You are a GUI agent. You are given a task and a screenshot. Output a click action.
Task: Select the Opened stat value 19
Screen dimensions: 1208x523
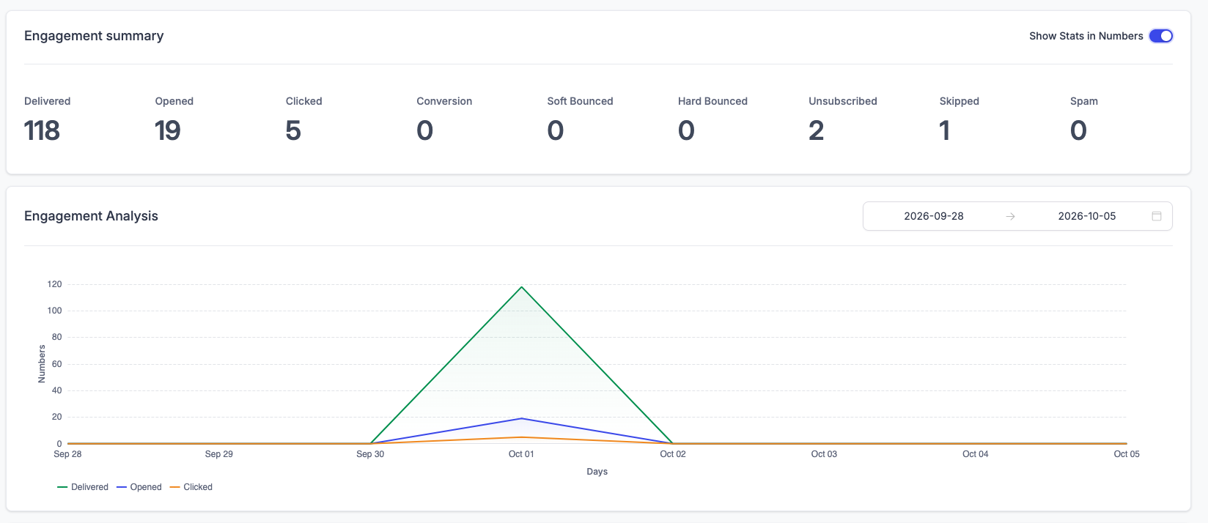[168, 130]
